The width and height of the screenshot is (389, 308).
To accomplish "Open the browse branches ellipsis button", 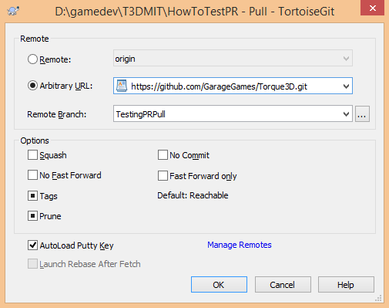I will 362,113.
